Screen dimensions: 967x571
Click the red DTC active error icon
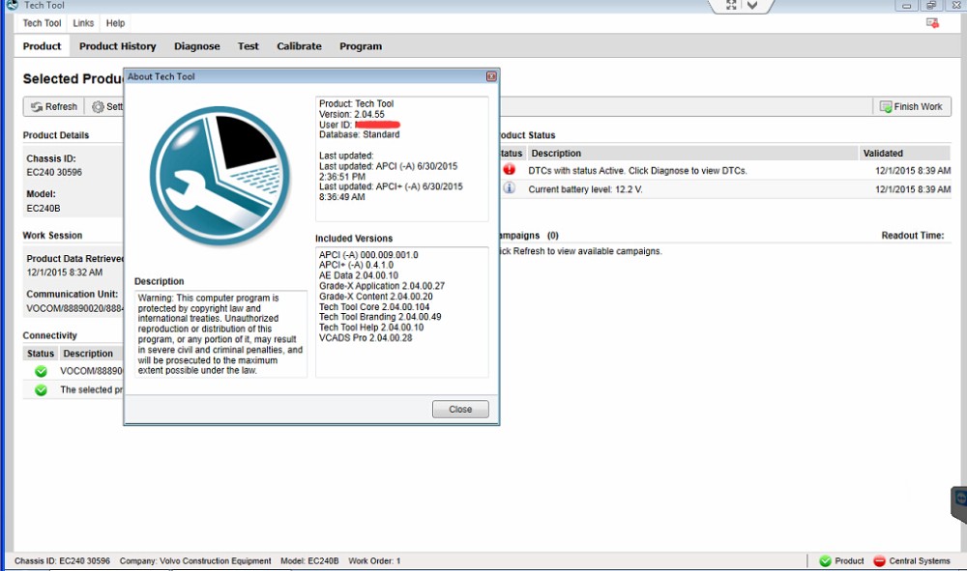click(x=509, y=169)
